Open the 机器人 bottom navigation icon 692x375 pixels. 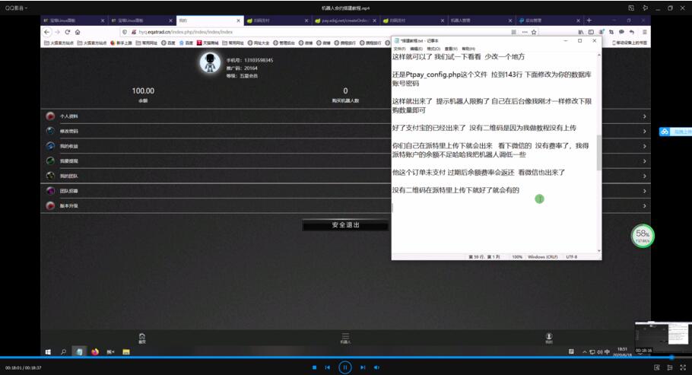point(345,338)
